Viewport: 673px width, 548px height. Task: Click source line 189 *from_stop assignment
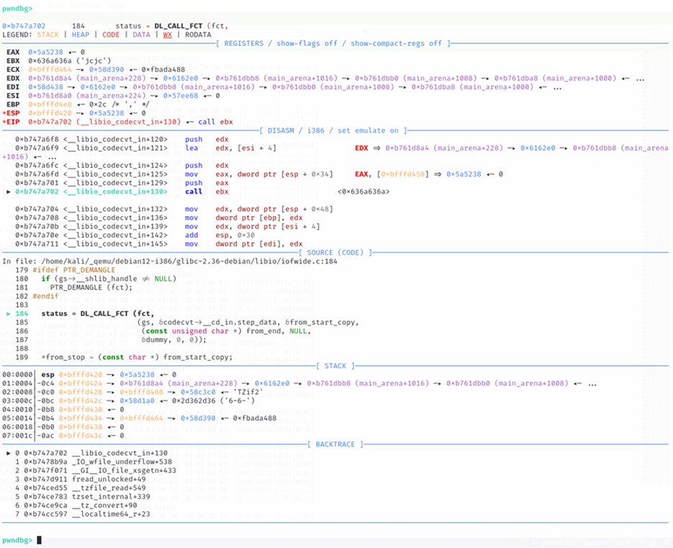pos(124,357)
